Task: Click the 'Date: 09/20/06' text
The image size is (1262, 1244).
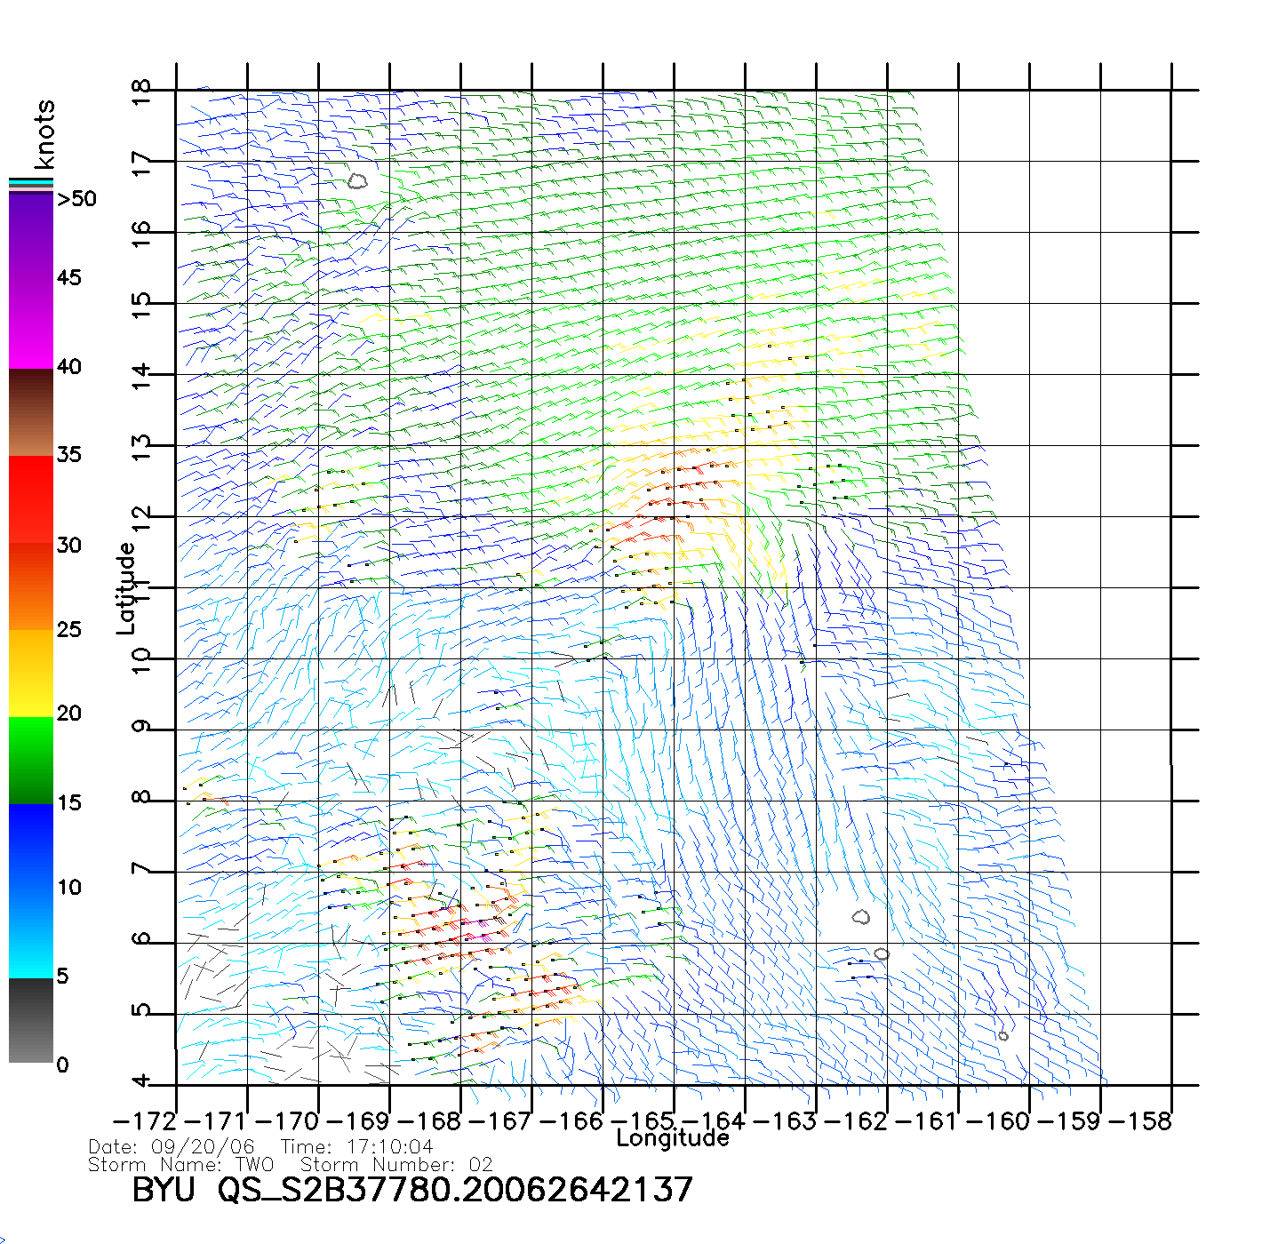Action: (x=172, y=1147)
